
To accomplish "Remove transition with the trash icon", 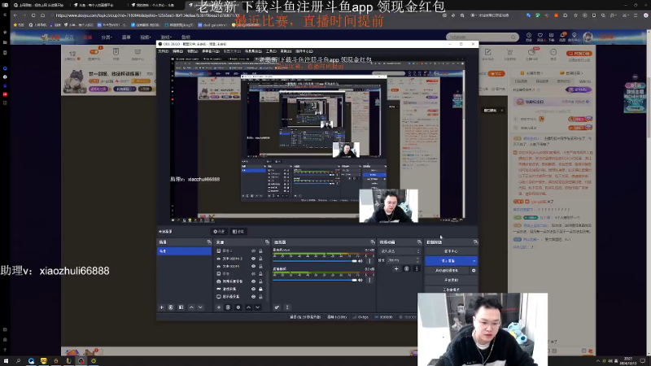I will click(406, 269).
